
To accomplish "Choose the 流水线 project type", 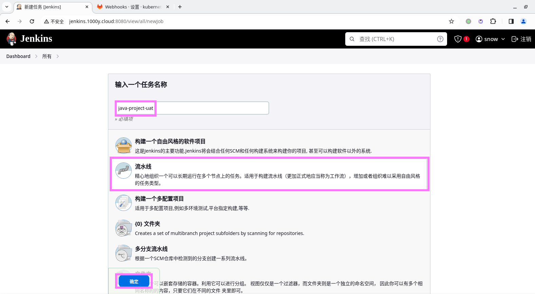I will [x=270, y=174].
